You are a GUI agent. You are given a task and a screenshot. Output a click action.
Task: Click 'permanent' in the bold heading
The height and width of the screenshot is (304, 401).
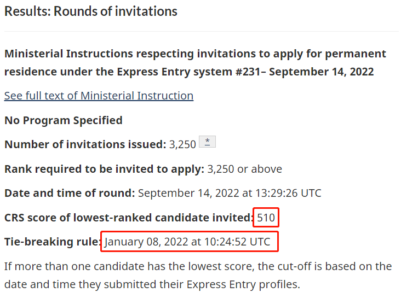coord(356,54)
